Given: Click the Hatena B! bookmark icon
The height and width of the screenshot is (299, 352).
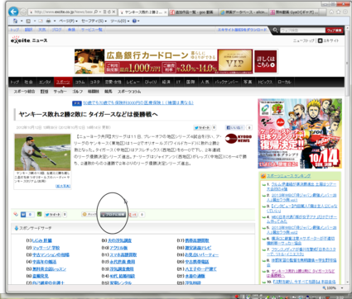Looking at the screenshot, I should (23, 214).
